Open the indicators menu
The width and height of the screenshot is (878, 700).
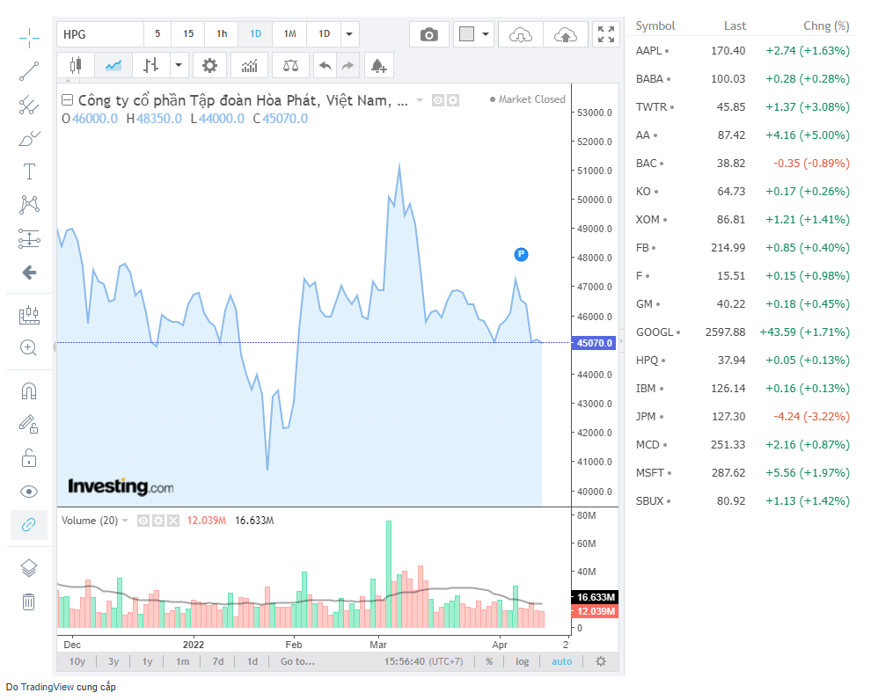coord(249,65)
